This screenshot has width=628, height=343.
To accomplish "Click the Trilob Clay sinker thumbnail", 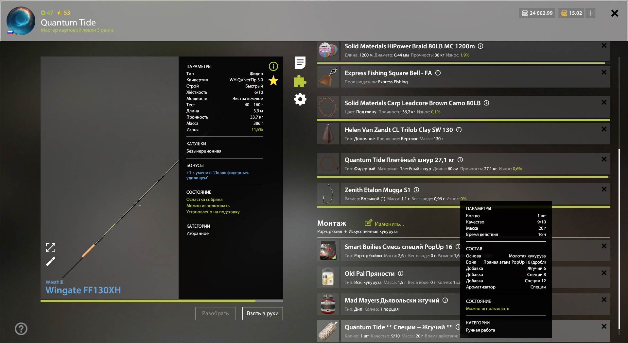I will pos(328,134).
